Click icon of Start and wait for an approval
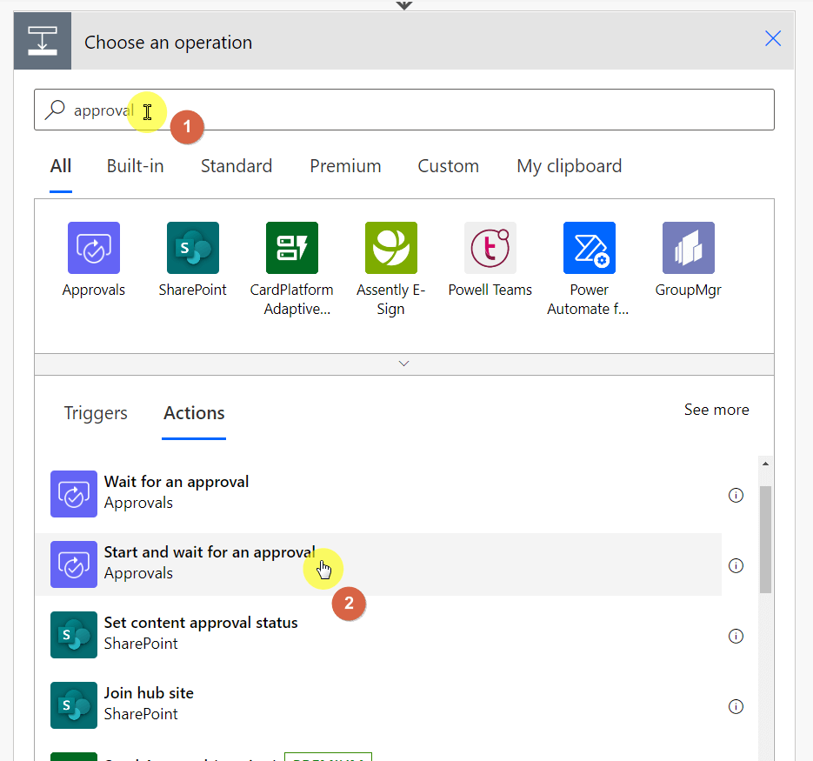Viewport: 813px width, 761px height. point(74,564)
